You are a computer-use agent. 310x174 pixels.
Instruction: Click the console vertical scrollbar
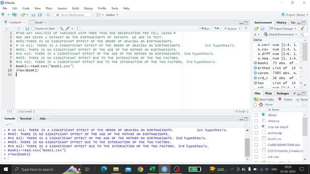point(247,145)
